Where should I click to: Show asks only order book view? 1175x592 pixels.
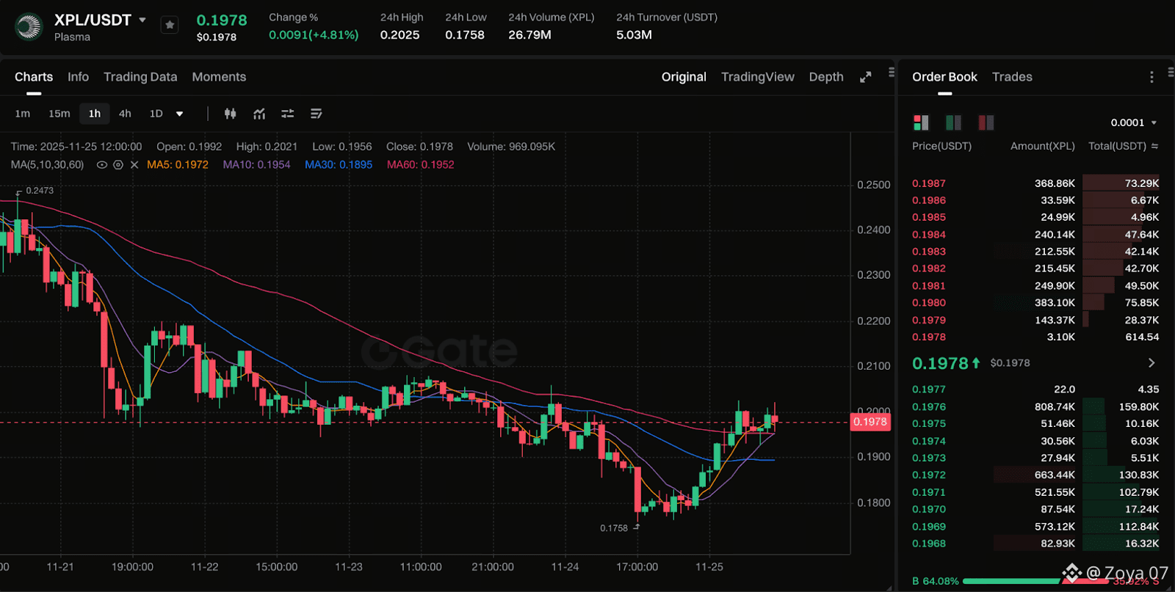986,123
